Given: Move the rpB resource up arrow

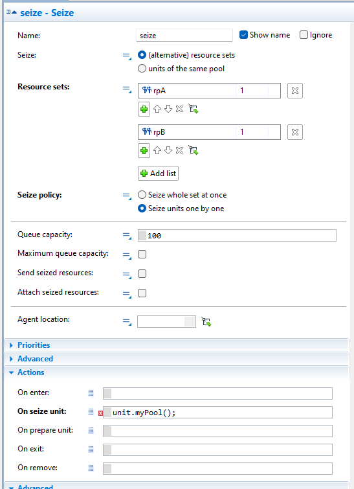Looking at the screenshot, I should point(157,151).
